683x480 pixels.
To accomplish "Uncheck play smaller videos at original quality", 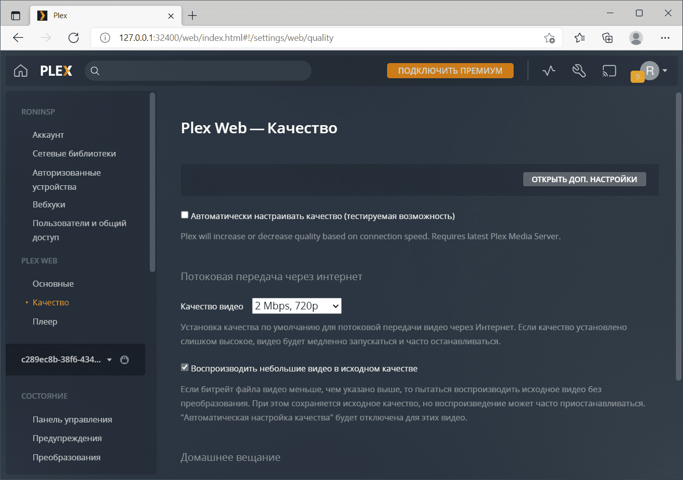I will pos(184,367).
